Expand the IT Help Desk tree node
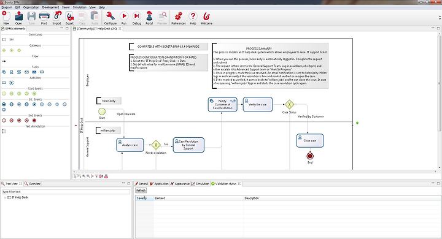442x239 pixels. [5, 197]
